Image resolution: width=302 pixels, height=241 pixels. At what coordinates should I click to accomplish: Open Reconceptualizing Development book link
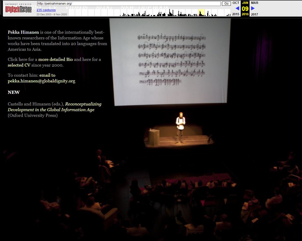tap(55, 107)
